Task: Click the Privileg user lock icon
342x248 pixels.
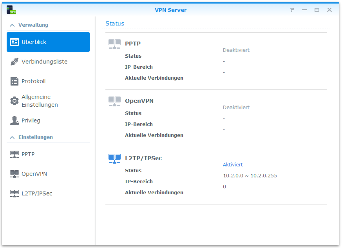Action: [14, 120]
